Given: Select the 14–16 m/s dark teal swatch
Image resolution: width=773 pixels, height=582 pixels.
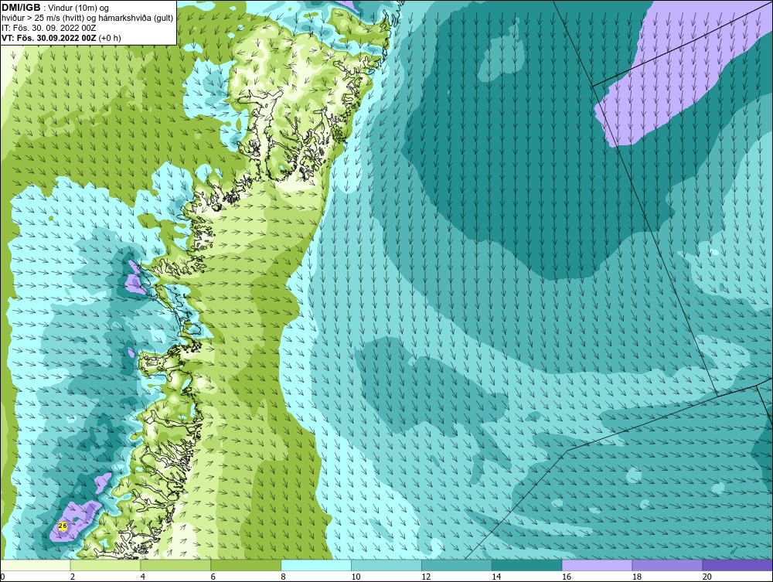Looking at the screenshot, I should (527, 565).
